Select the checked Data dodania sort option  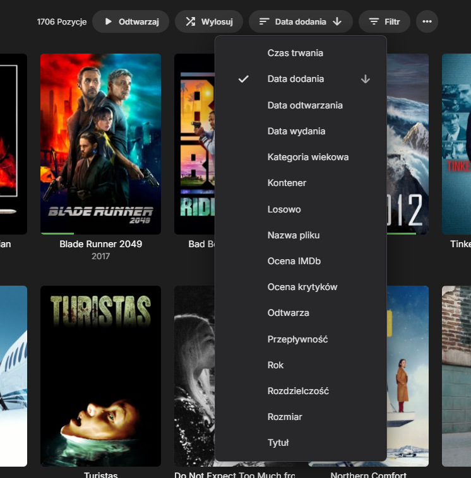point(301,79)
